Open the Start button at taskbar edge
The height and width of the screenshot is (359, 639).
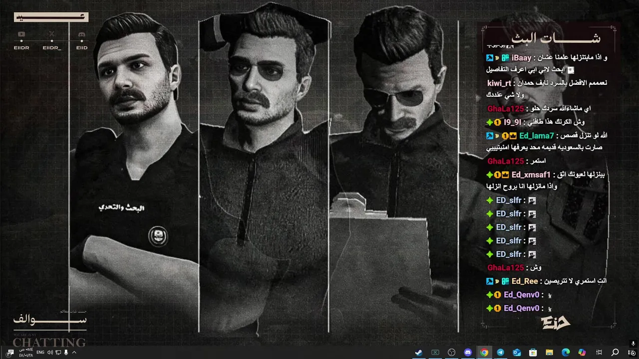(632, 353)
